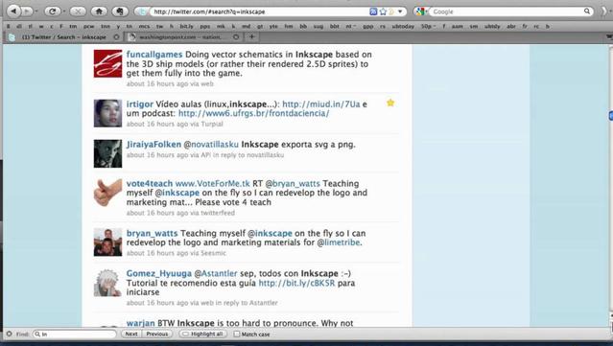The width and height of the screenshot is (613, 346).
Task: Click the magnifier in the Google search box
Action: pyautogui.click(x=587, y=12)
